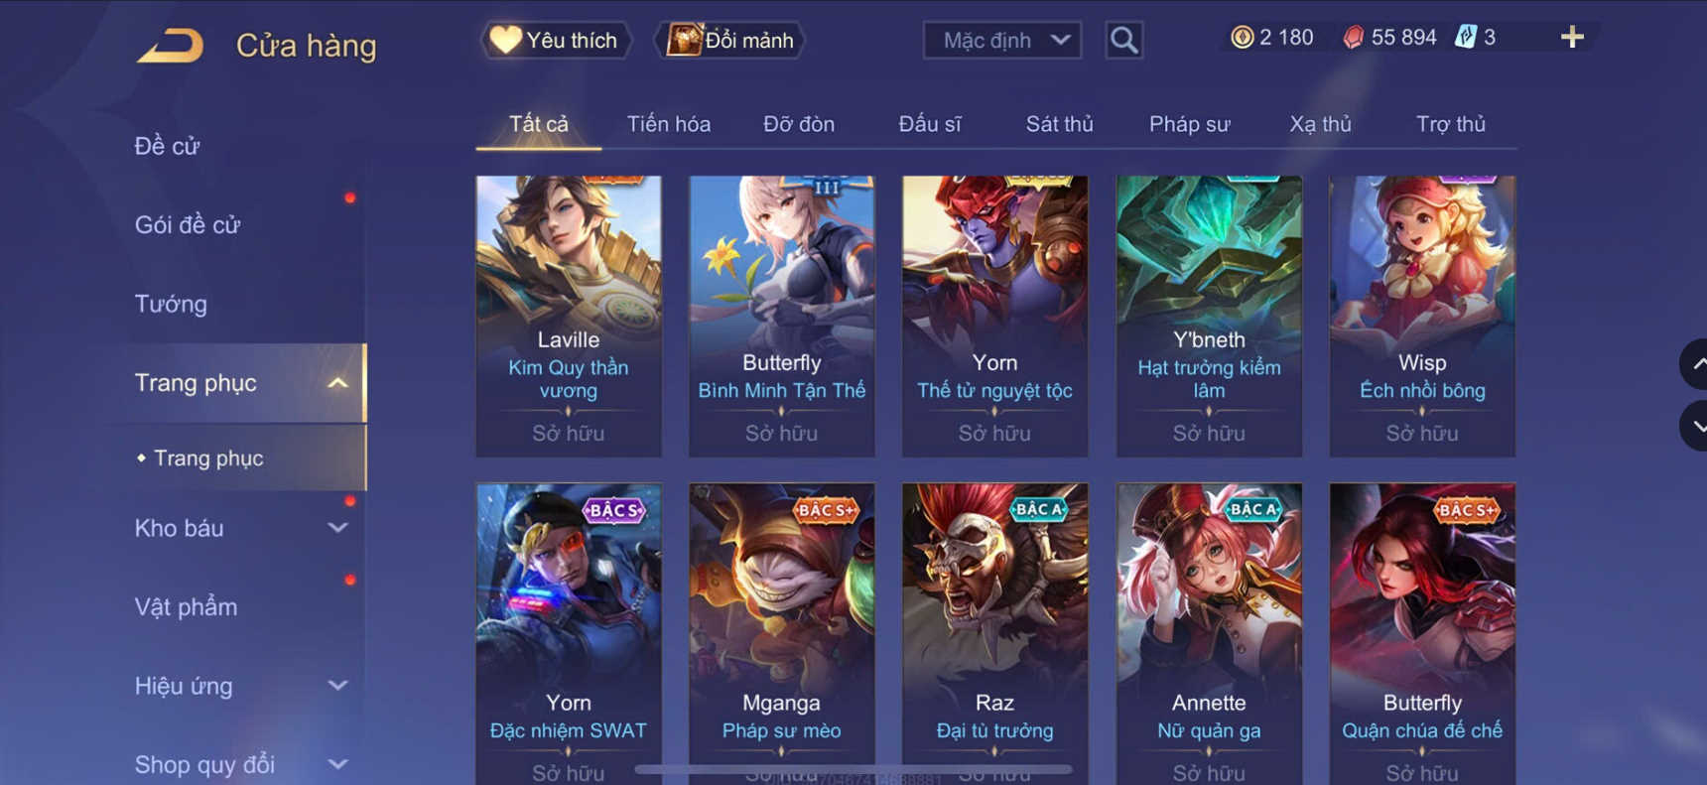The height and width of the screenshot is (785, 1707).
Task: Click the horizontal scroll bar at bottom
Action: tap(853, 769)
